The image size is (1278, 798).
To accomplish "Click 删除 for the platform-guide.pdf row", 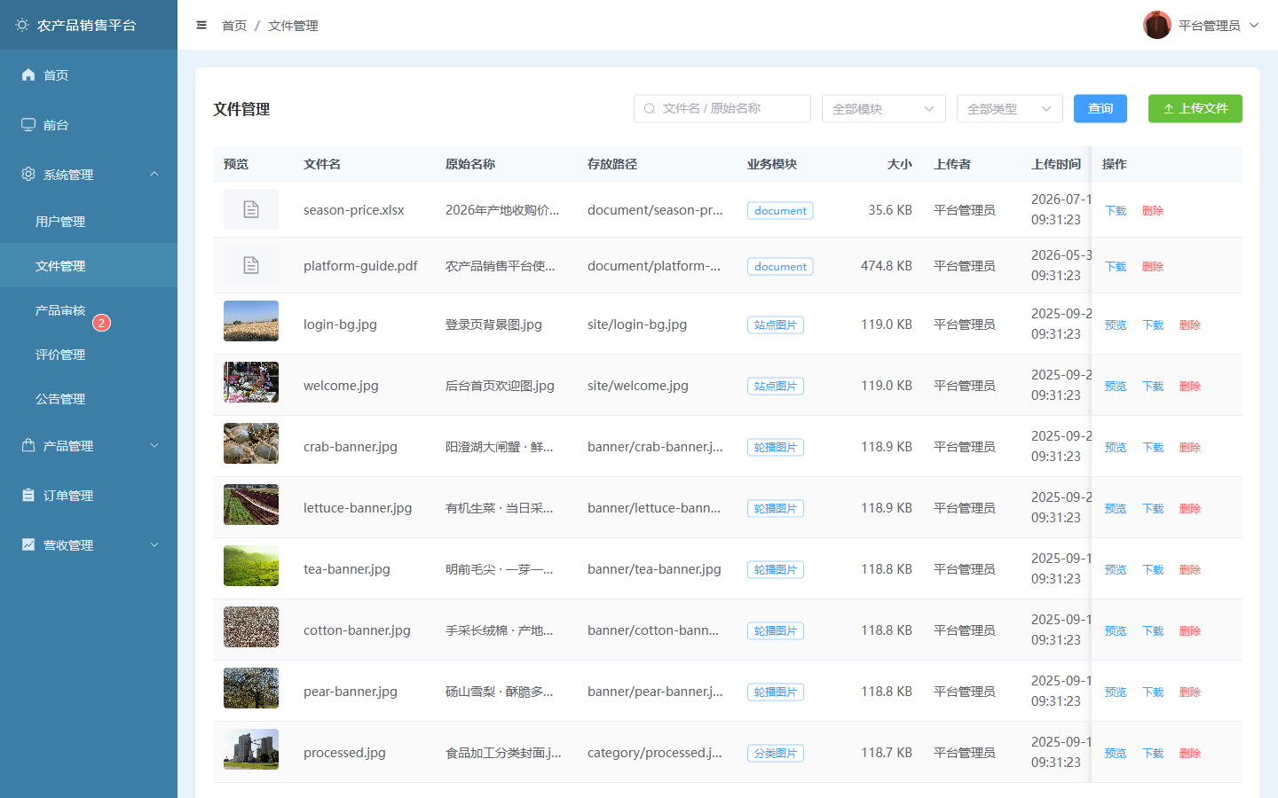I will tap(1153, 267).
